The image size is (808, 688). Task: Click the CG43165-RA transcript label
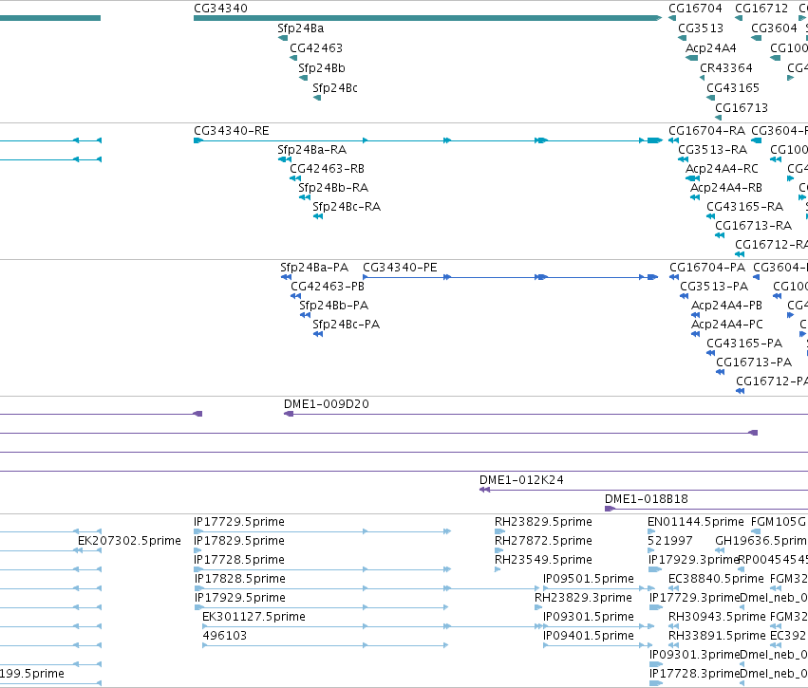pyautogui.click(x=744, y=207)
